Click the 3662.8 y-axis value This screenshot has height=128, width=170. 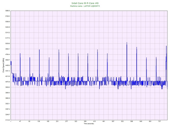click(x=8, y=98)
